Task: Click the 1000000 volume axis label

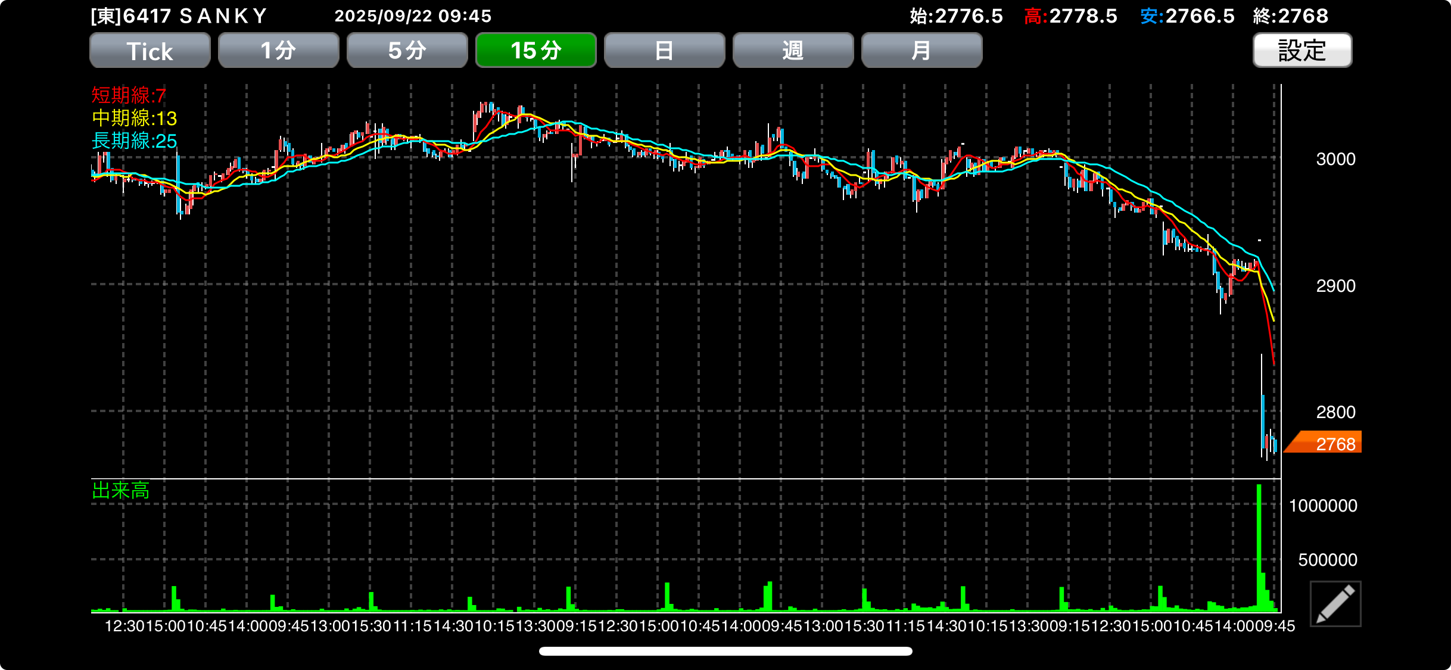Action: 1323,506
